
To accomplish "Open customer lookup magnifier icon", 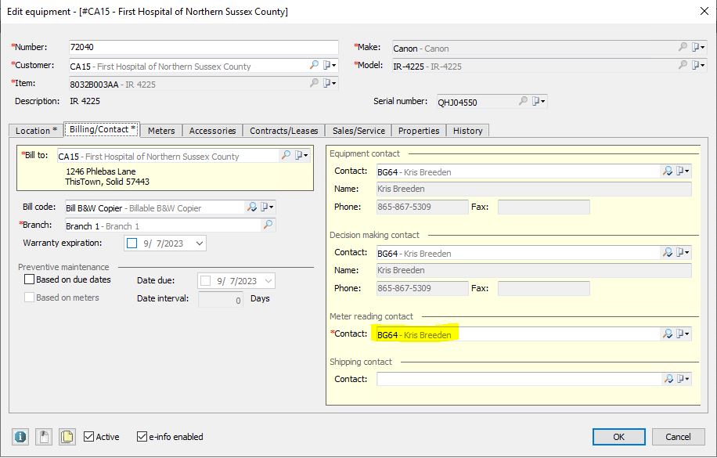I will point(314,65).
